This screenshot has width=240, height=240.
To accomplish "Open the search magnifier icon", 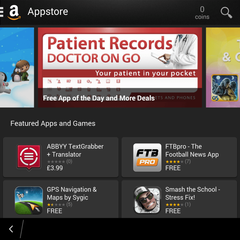I will 226,13.
